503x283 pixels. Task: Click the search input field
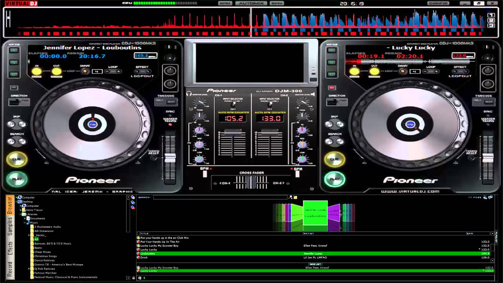220,197
